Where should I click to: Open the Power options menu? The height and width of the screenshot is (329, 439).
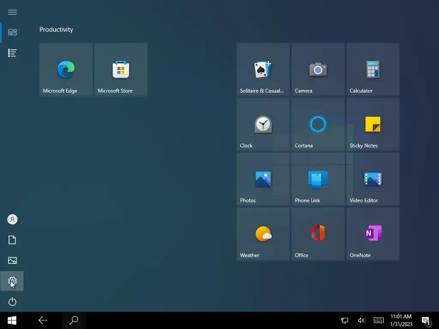coord(12,302)
